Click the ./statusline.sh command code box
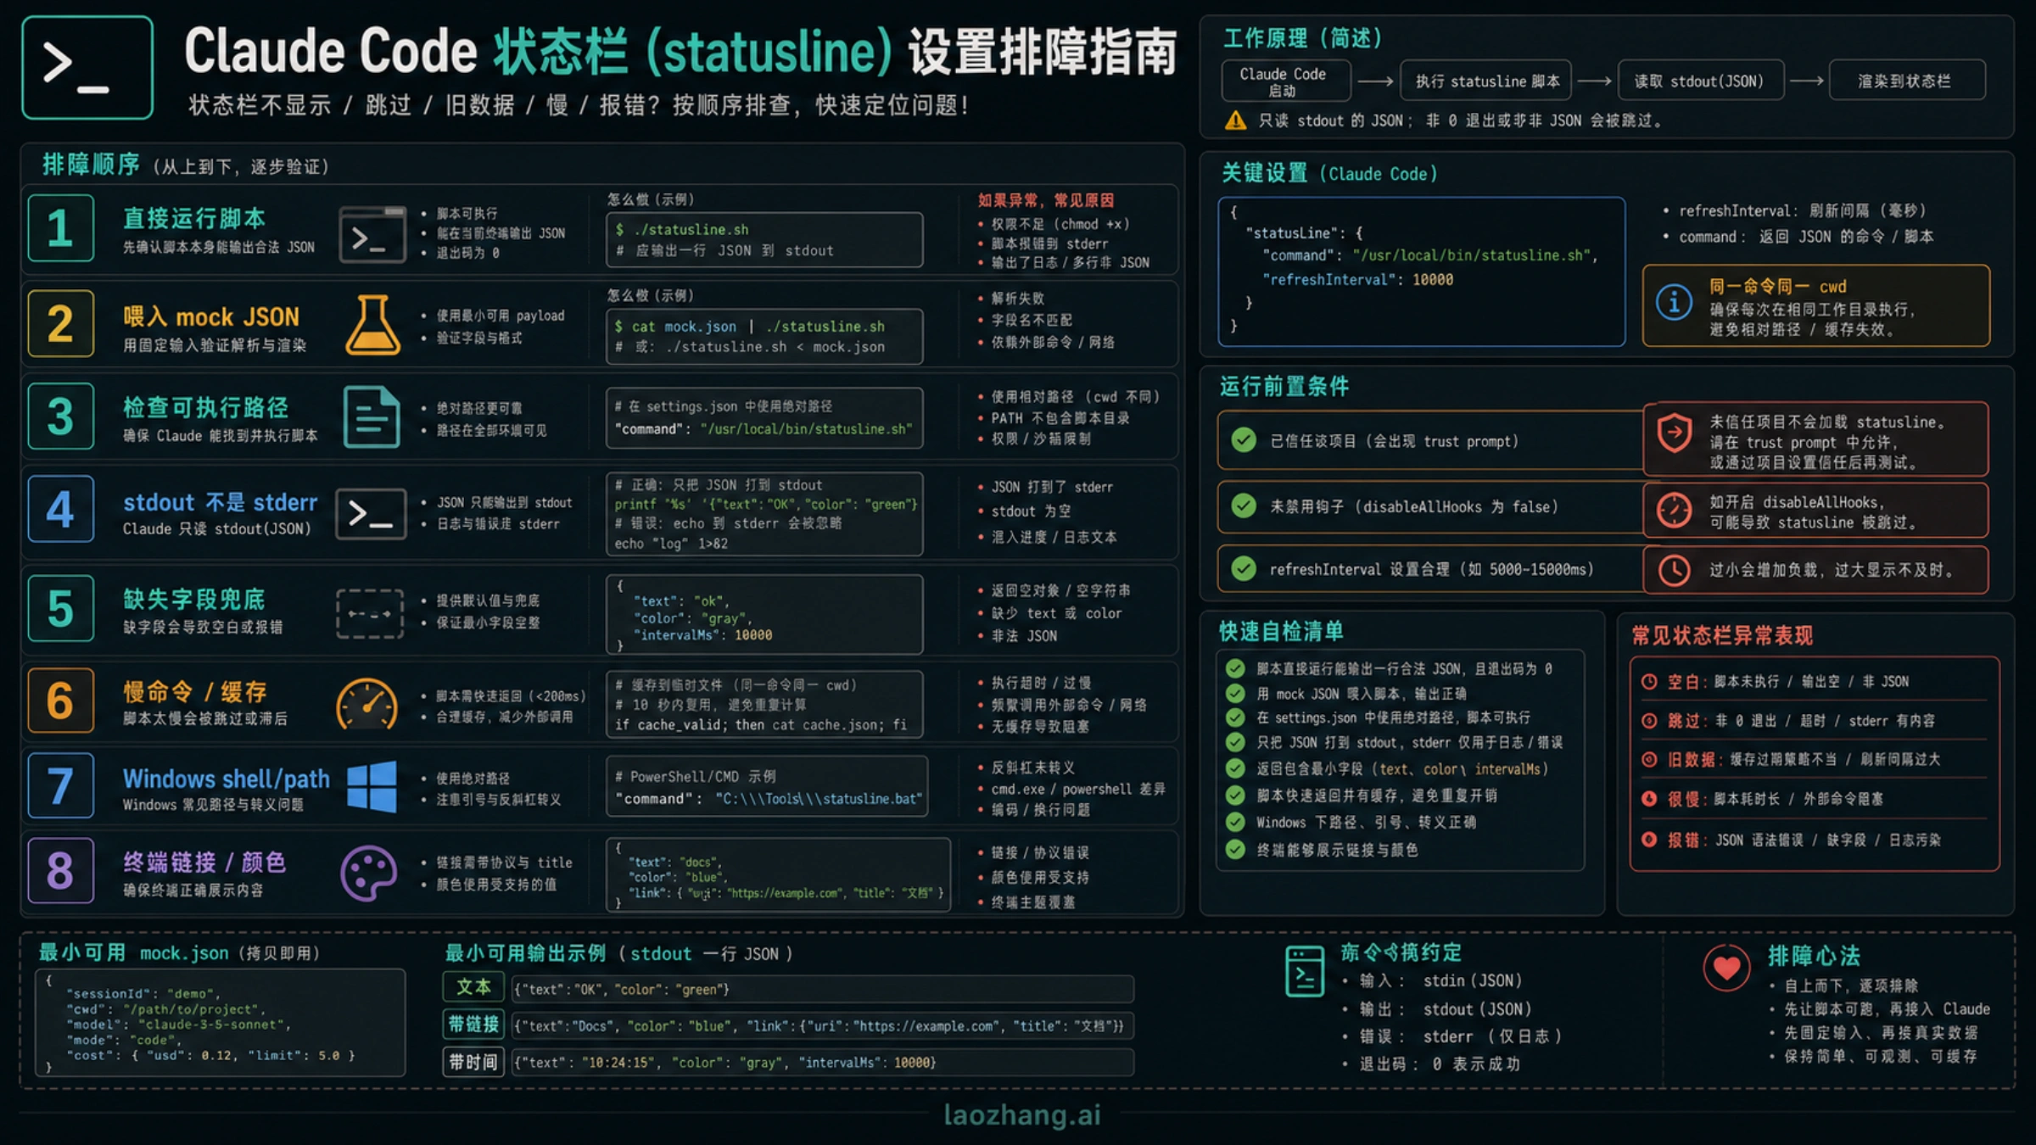The width and height of the screenshot is (2036, 1145). point(764,240)
